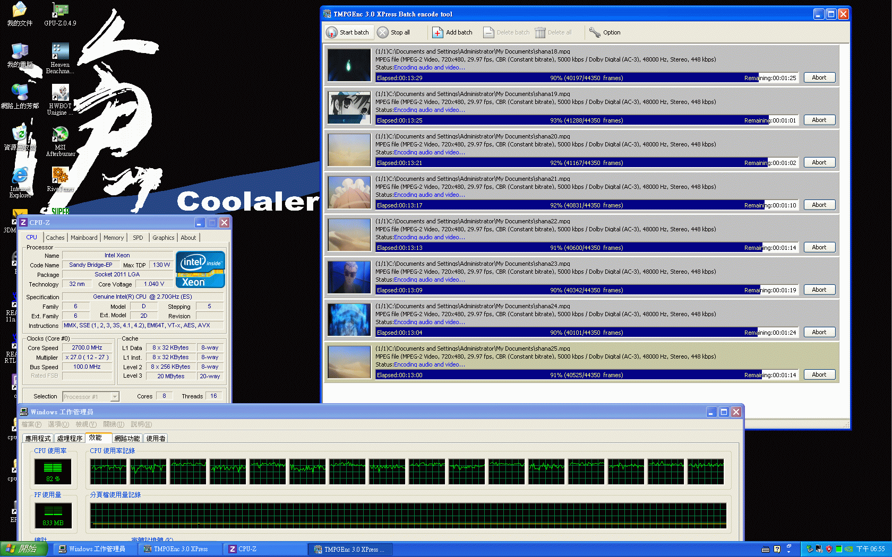
Task: Click the shana21.mpg encoding progress bar
Action: (x=586, y=205)
